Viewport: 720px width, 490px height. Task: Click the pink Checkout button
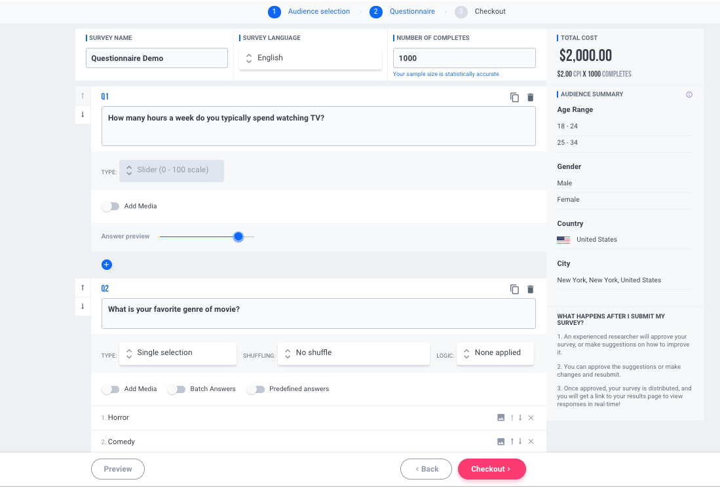[492, 469]
